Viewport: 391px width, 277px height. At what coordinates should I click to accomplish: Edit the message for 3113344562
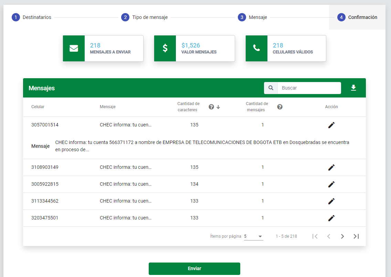point(331,201)
